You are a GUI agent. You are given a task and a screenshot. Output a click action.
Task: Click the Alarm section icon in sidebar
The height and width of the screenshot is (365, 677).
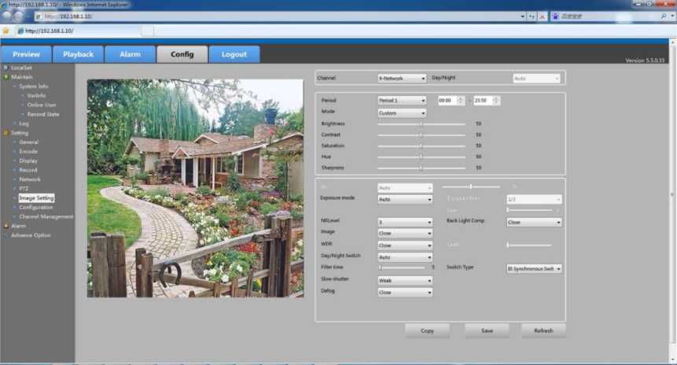6,226
